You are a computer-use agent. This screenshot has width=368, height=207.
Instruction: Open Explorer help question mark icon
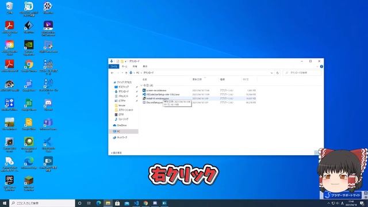tap(321, 67)
